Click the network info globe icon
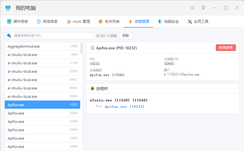 click(39, 21)
